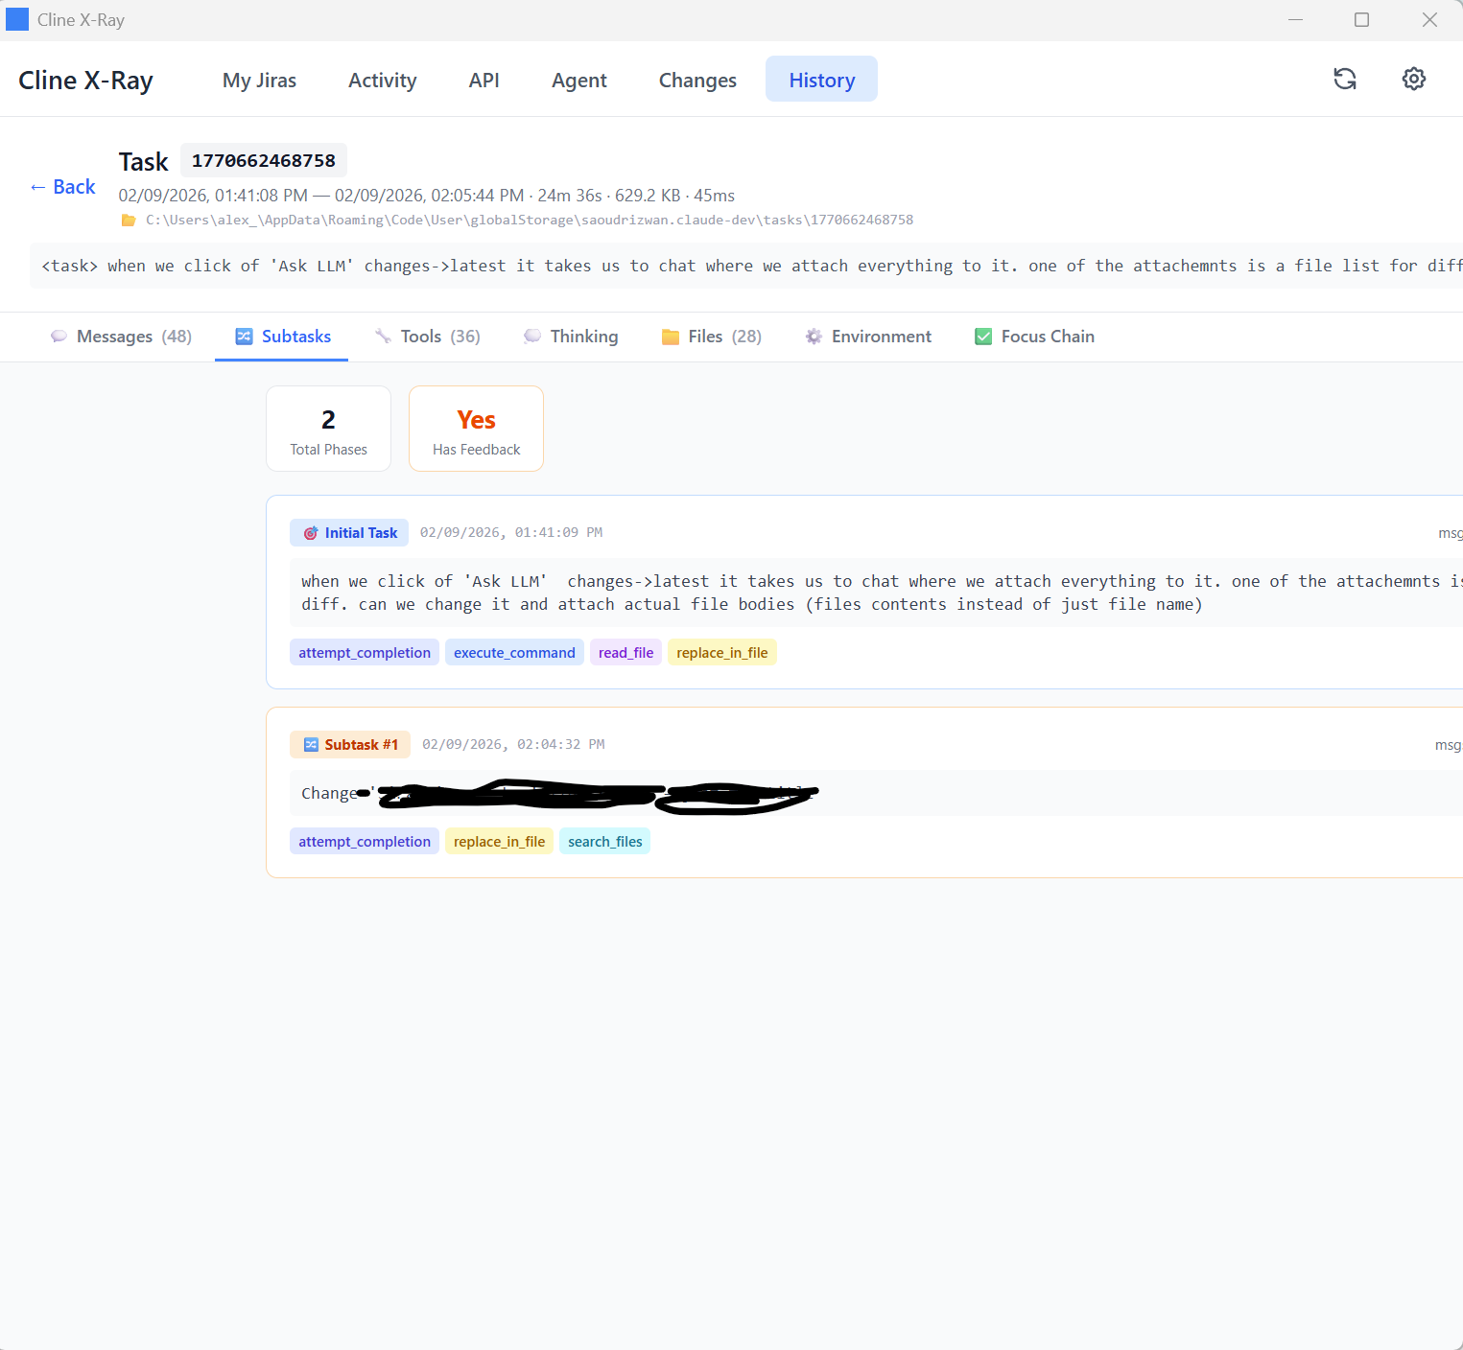The width and height of the screenshot is (1463, 1350).
Task: Open the Changes section
Action: [x=697, y=81]
